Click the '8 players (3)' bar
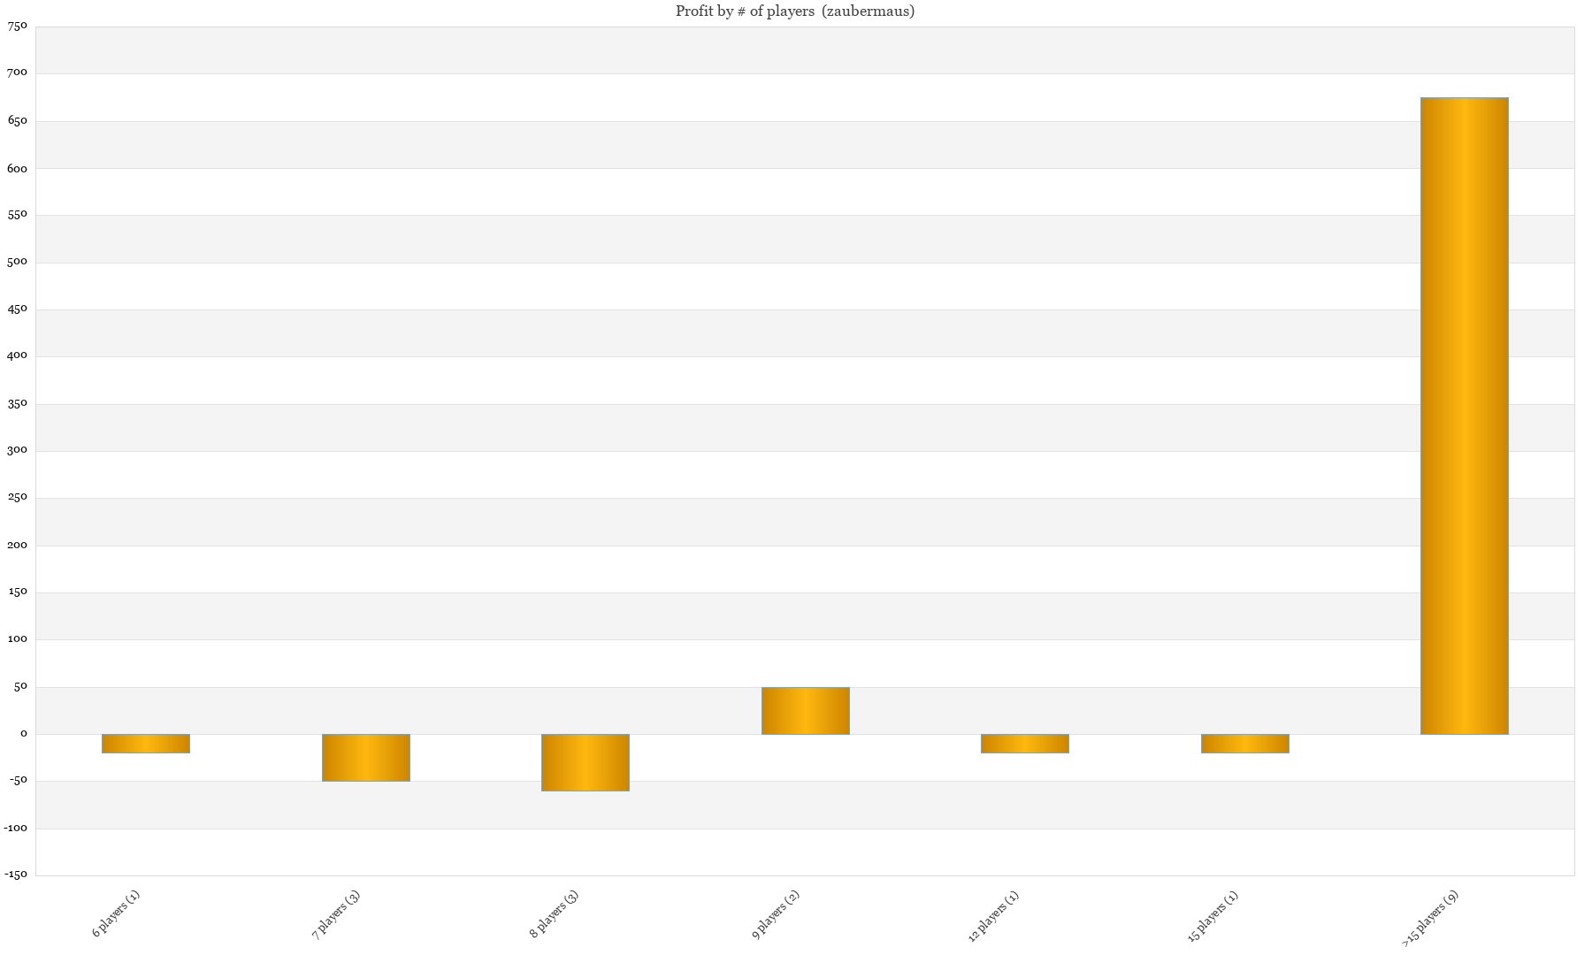 586,762
